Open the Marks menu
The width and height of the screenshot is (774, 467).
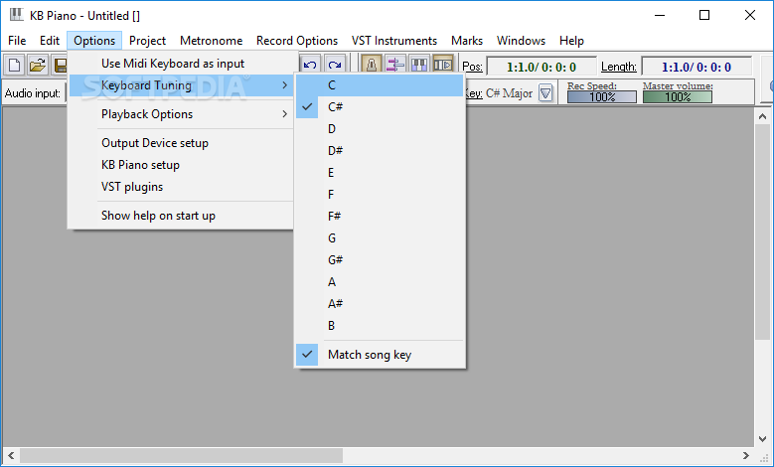coord(467,41)
